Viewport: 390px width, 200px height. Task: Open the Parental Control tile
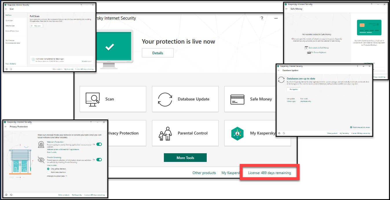[185, 133]
